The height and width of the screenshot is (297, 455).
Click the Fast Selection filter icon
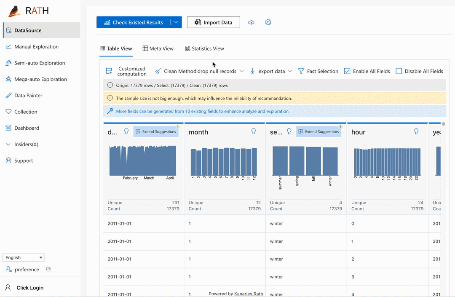click(318, 71)
